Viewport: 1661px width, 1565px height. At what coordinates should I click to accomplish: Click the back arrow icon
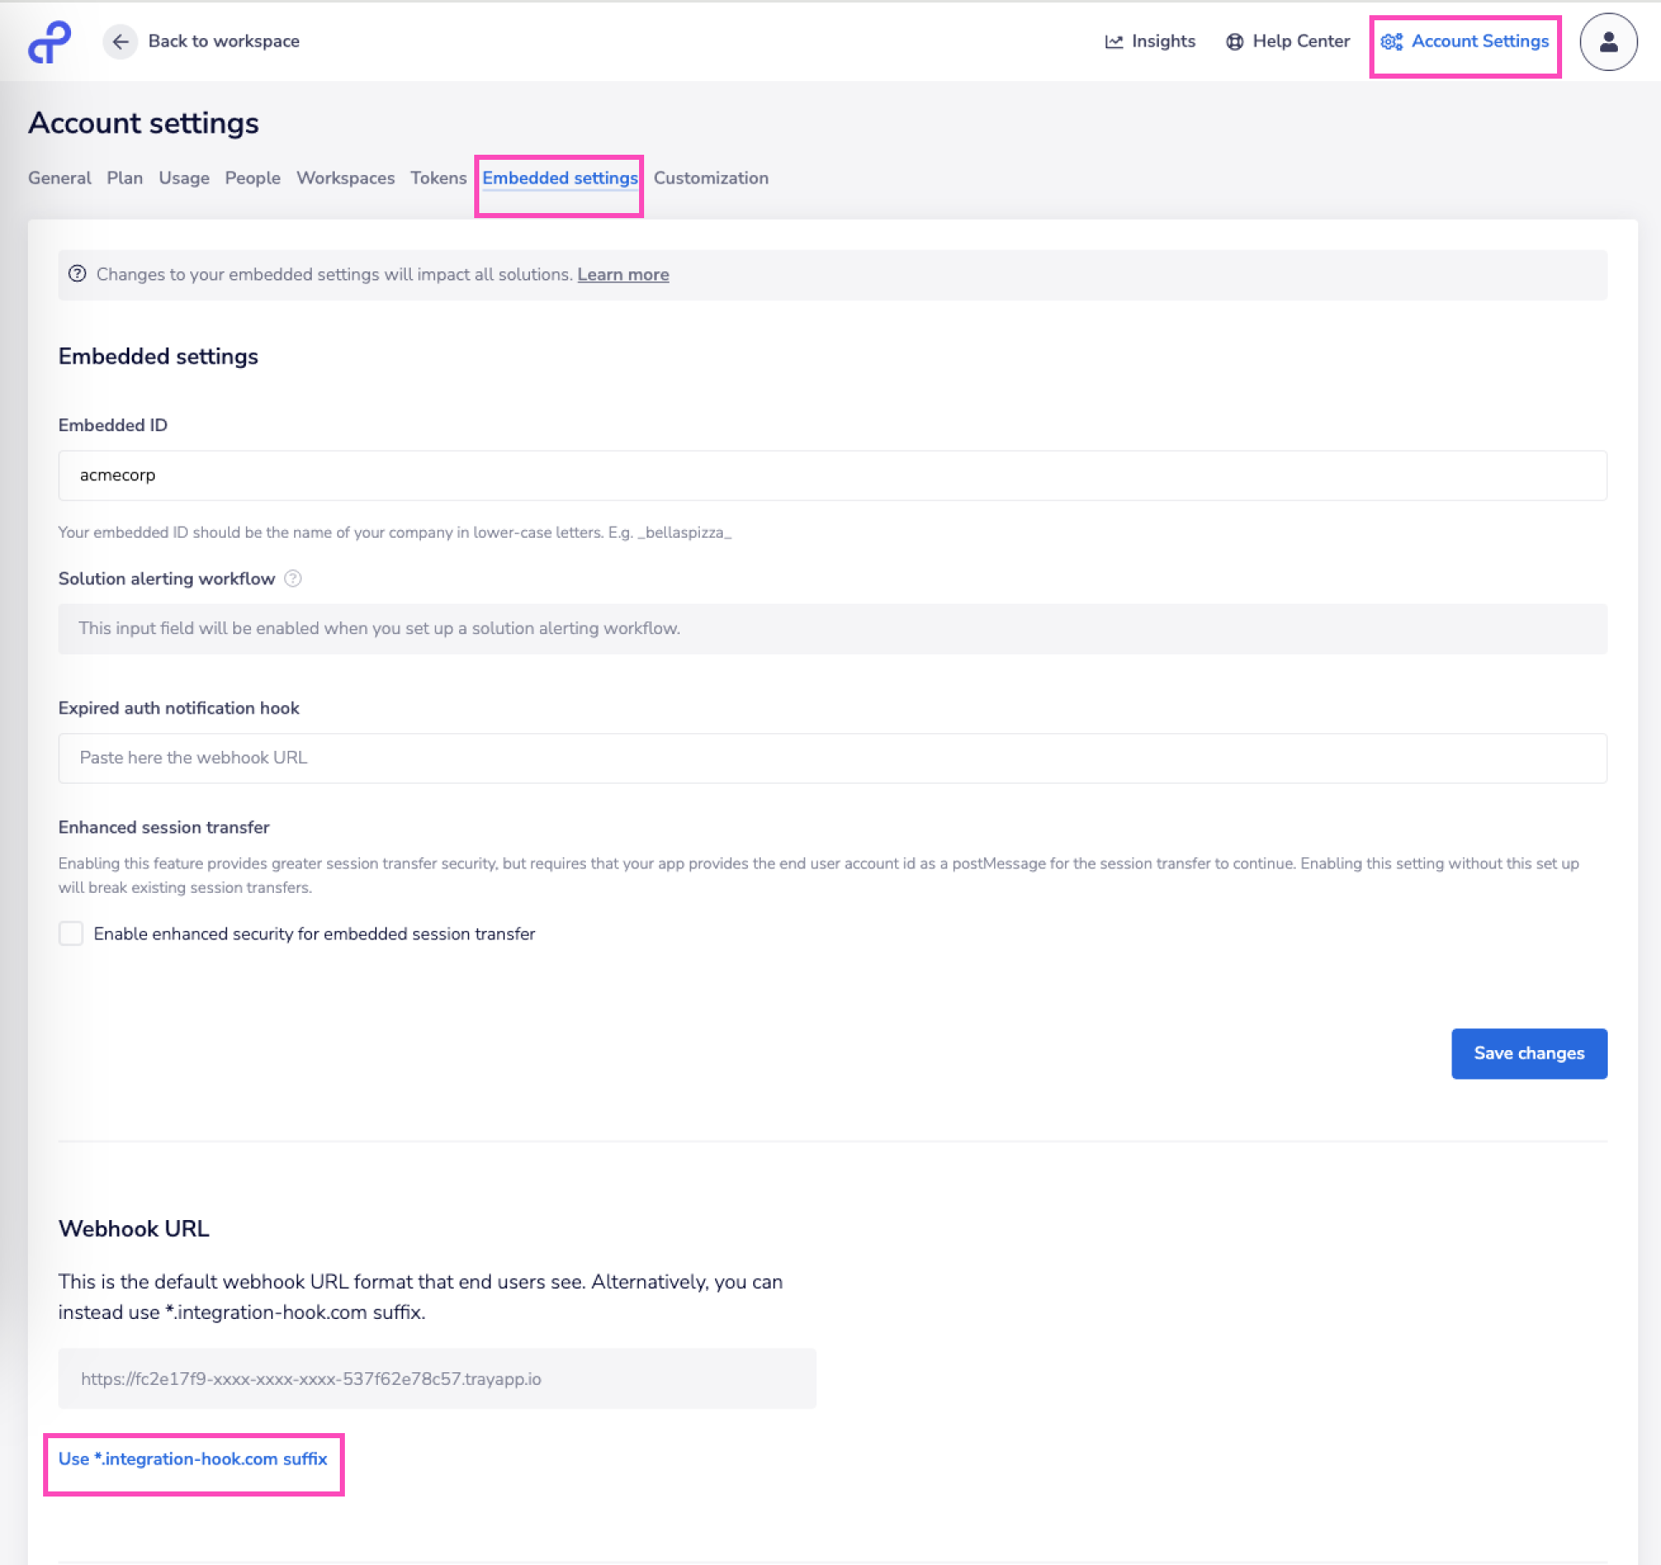(x=120, y=41)
